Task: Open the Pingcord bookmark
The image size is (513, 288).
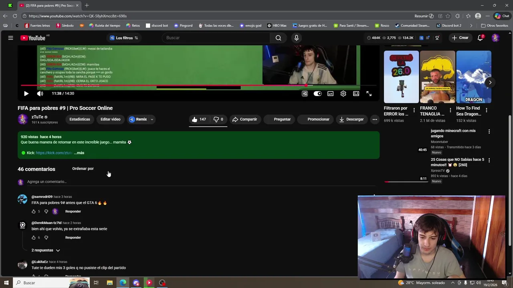Action: pyautogui.click(x=183, y=26)
